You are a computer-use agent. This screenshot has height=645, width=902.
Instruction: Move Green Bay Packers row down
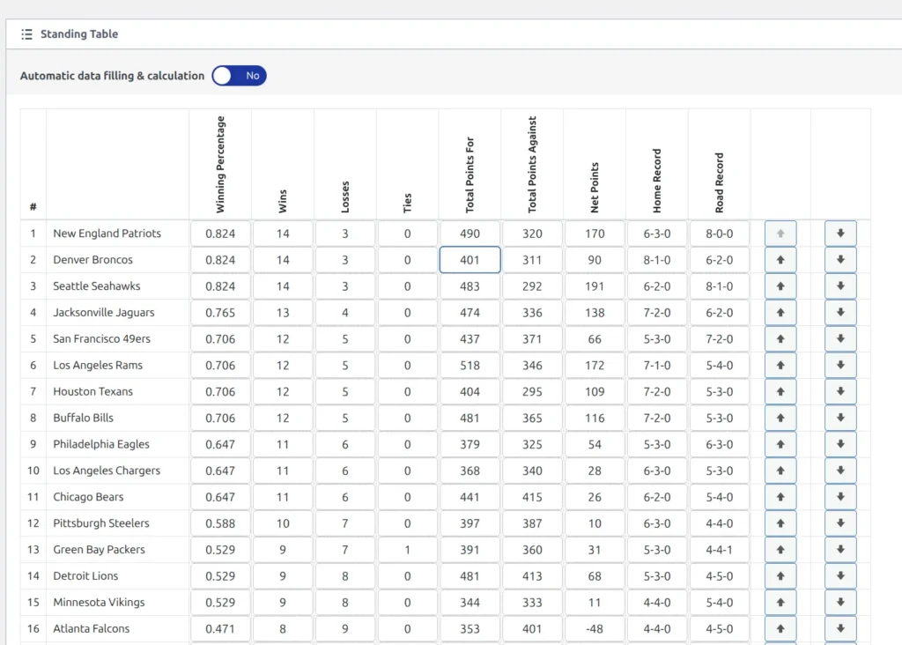pos(839,550)
